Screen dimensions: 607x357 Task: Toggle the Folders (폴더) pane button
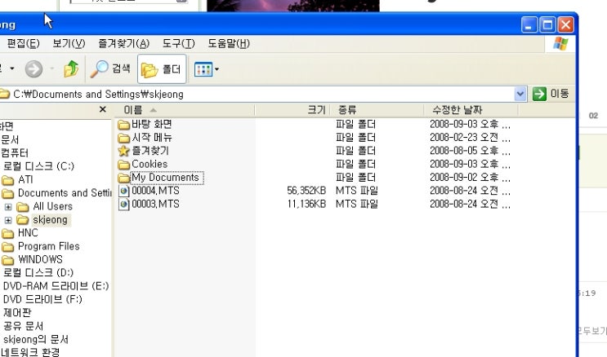click(x=162, y=69)
